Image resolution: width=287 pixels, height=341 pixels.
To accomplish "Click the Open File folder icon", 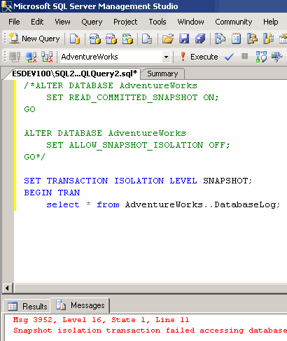I will pyautogui.click(x=168, y=39).
